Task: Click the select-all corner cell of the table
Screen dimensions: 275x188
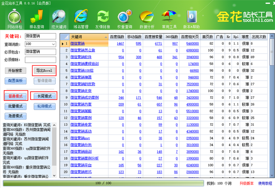Action: 65,37
